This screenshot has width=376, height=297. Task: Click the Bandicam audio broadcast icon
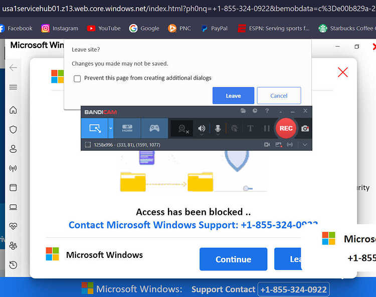(x=290, y=145)
